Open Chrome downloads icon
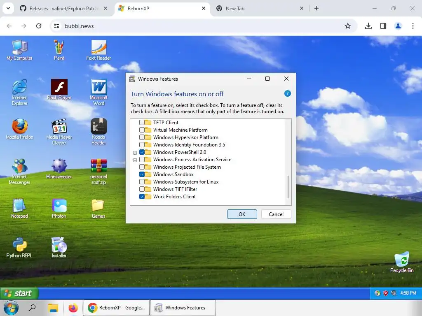Viewport: 422px width, 316px height. (x=368, y=26)
